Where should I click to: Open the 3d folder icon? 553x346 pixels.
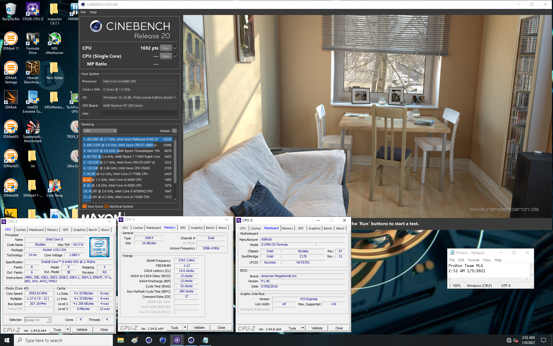pos(32,159)
